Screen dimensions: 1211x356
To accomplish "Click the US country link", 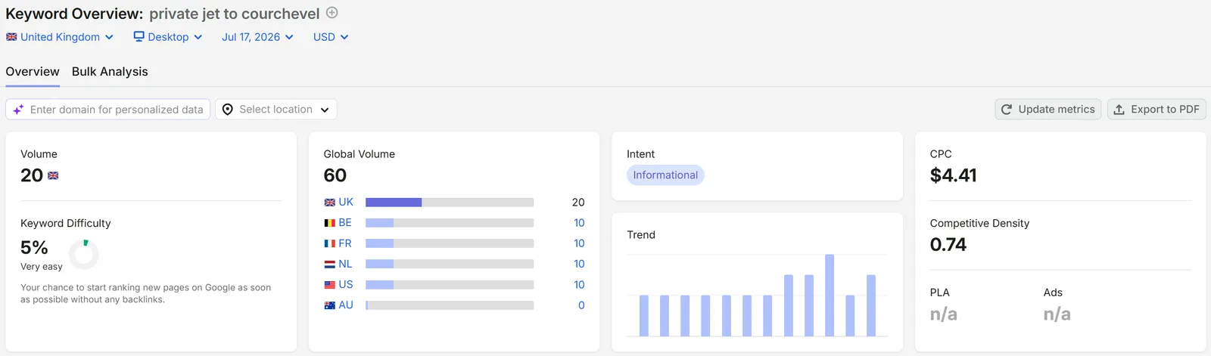I will pos(346,285).
